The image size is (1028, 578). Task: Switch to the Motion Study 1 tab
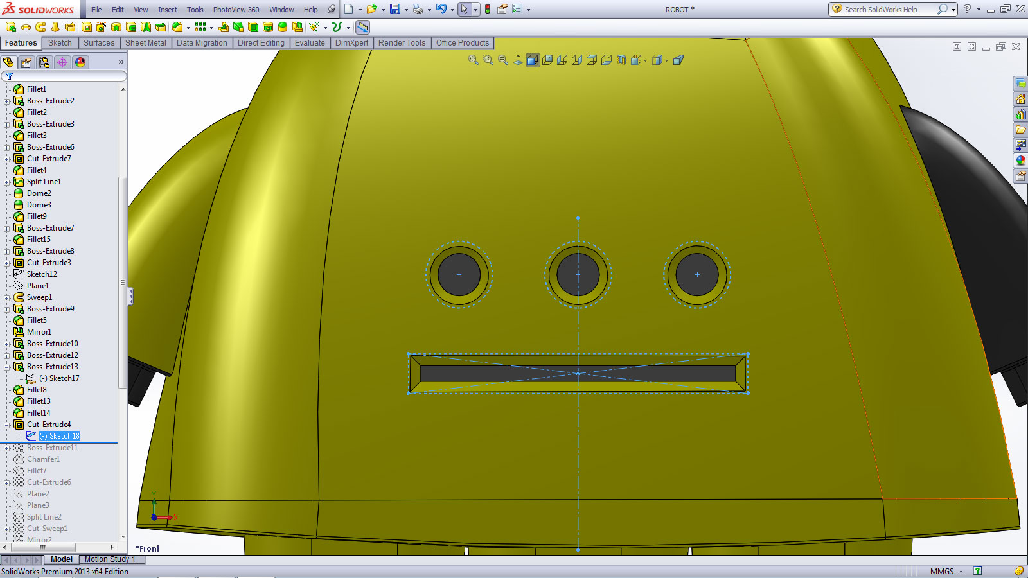pos(110,559)
